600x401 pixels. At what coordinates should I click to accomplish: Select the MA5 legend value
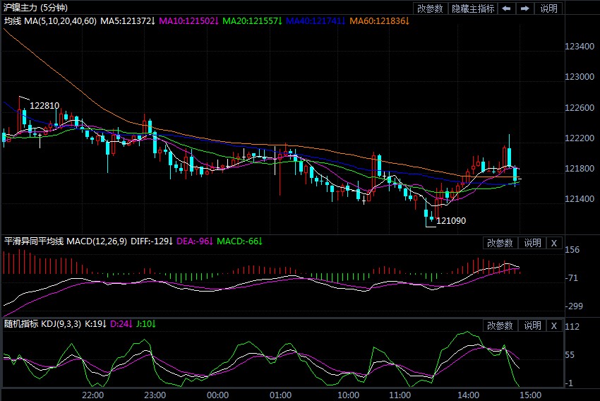128,21
